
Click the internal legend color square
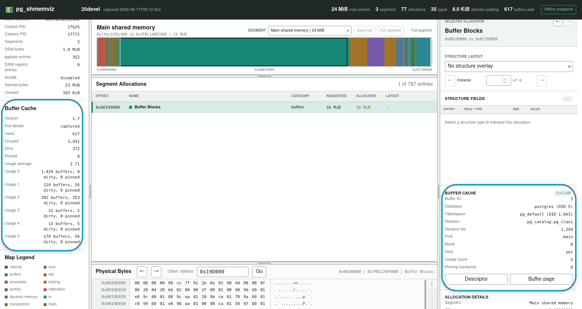click(x=6, y=267)
